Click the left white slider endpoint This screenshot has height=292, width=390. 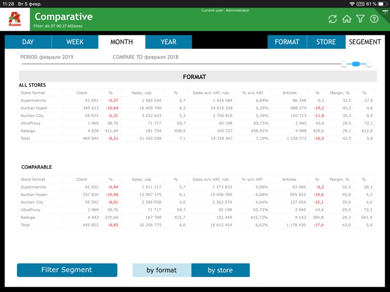(x=344, y=64)
